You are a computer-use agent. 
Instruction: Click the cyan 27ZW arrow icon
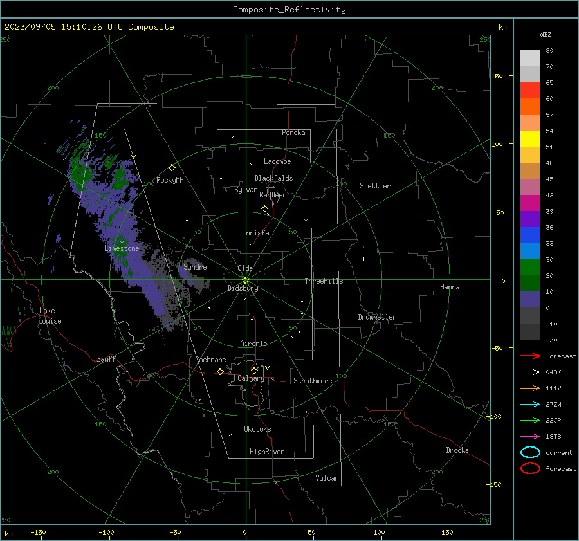coord(530,405)
